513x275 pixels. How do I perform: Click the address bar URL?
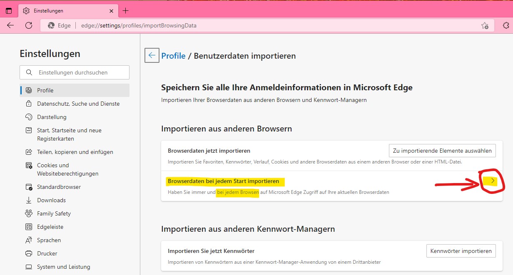point(139,25)
